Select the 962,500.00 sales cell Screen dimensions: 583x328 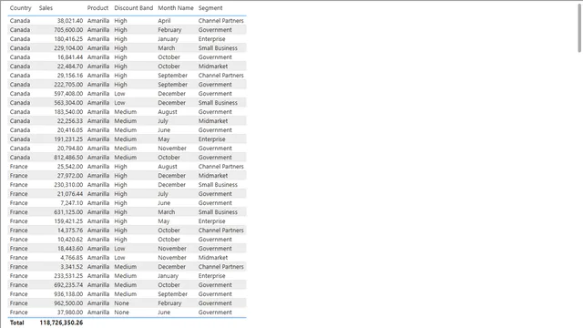(x=68, y=303)
